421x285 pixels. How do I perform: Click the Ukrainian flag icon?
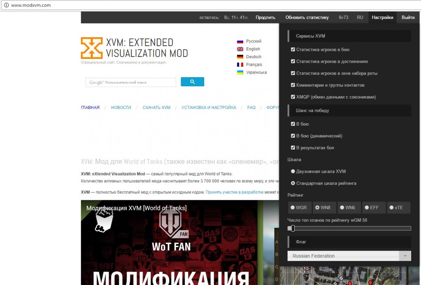240,72
